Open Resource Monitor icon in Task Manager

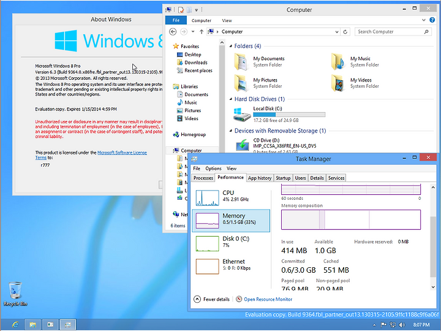(x=239, y=299)
